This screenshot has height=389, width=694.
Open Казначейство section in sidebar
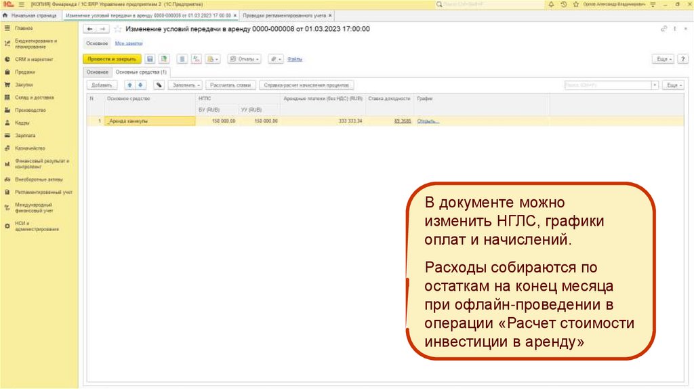pos(30,148)
